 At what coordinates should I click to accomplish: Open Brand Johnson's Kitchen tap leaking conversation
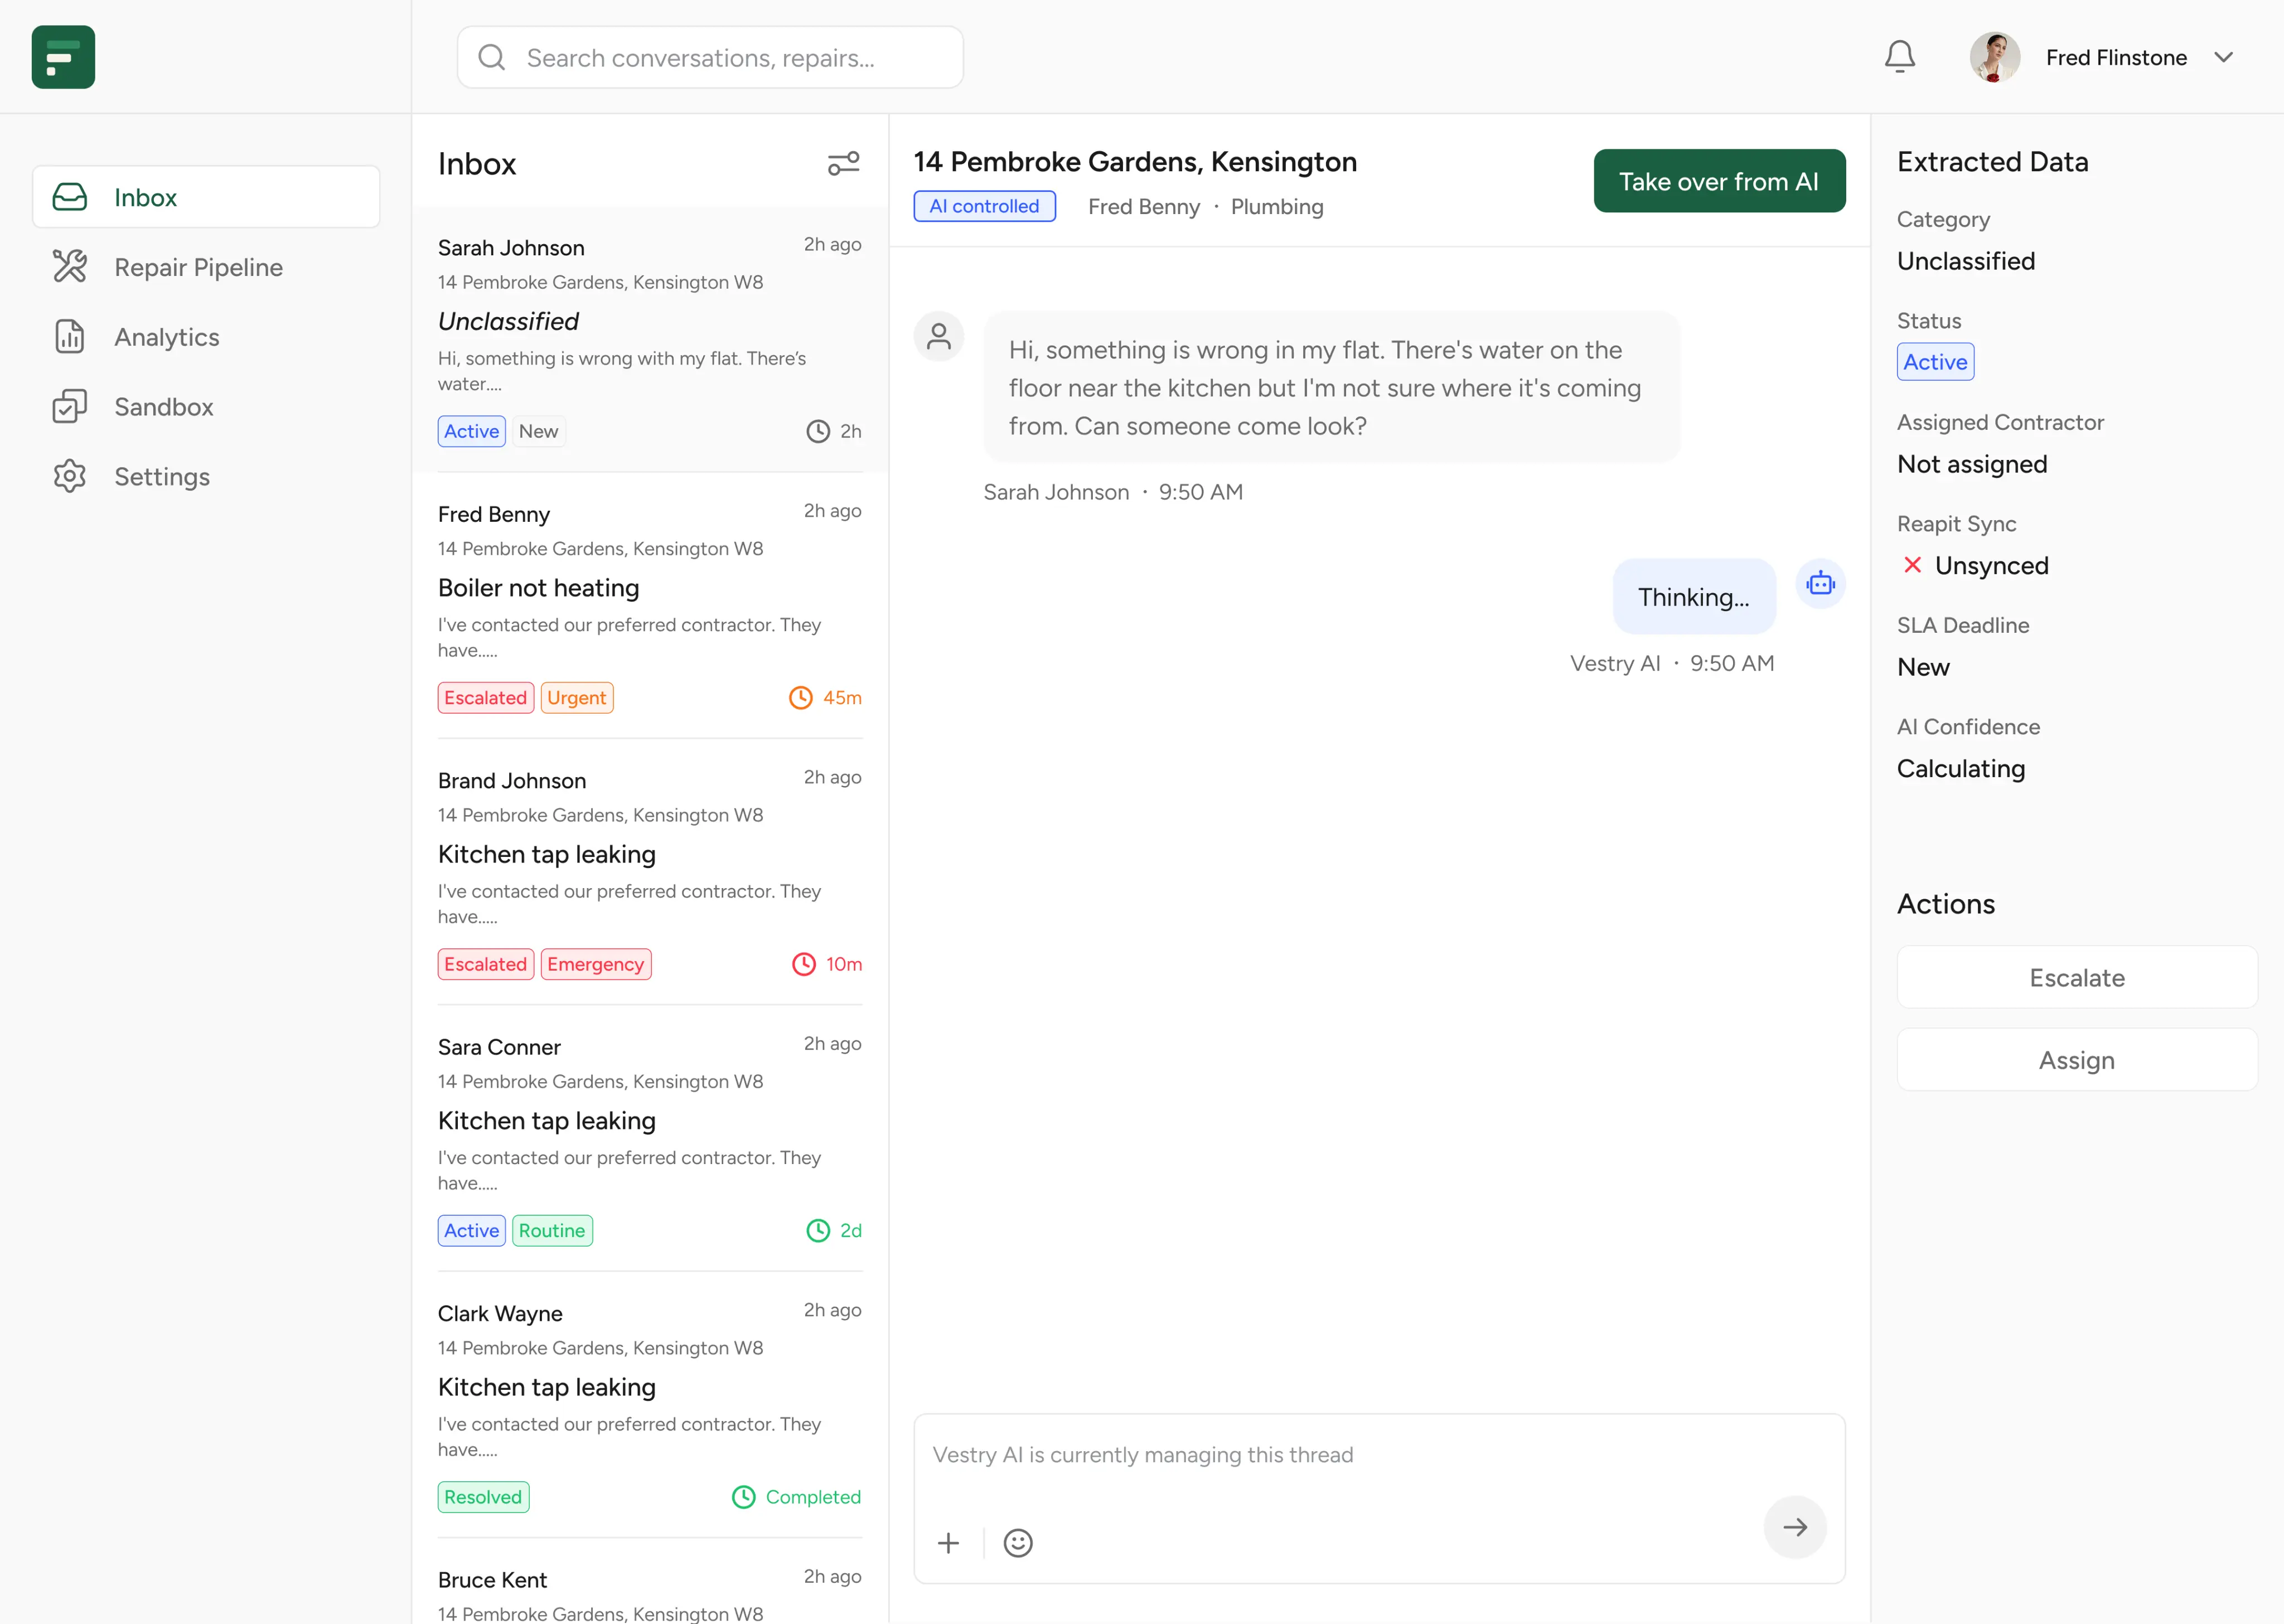pyautogui.click(x=649, y=872)
